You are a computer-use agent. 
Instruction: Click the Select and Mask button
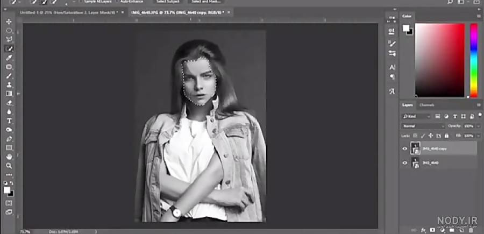point(206,2)
